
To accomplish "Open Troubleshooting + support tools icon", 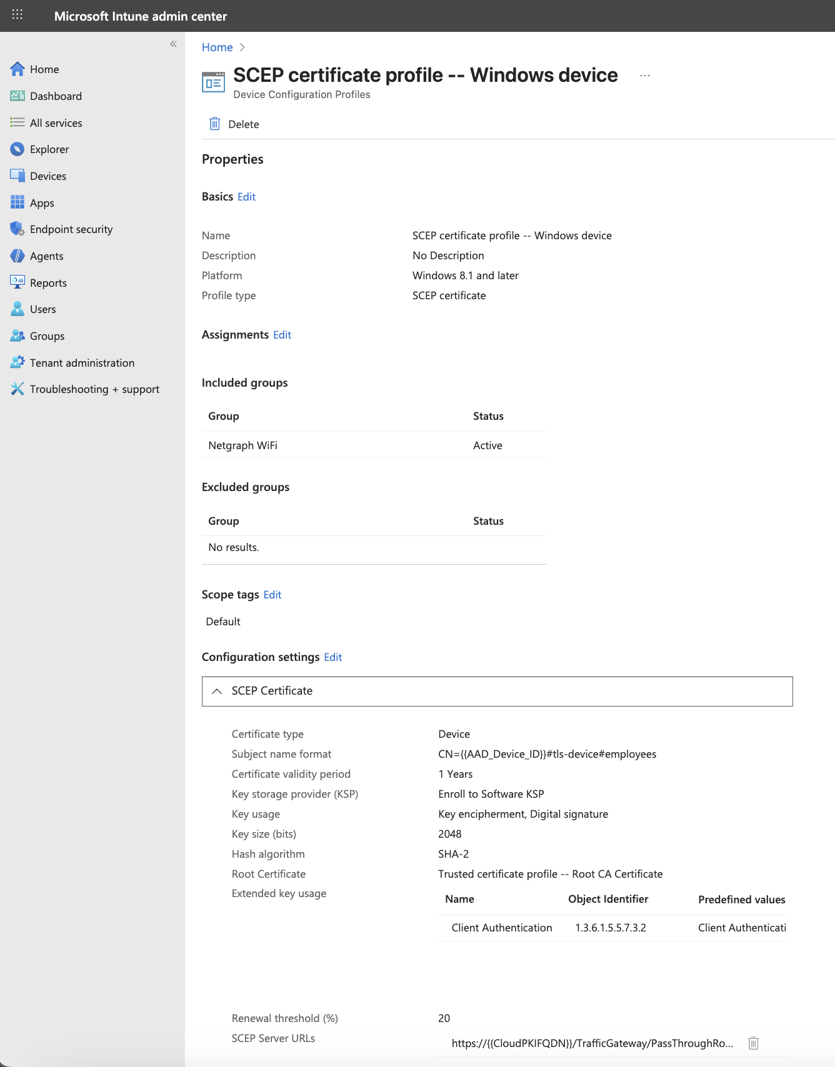I will click(17, 389).
